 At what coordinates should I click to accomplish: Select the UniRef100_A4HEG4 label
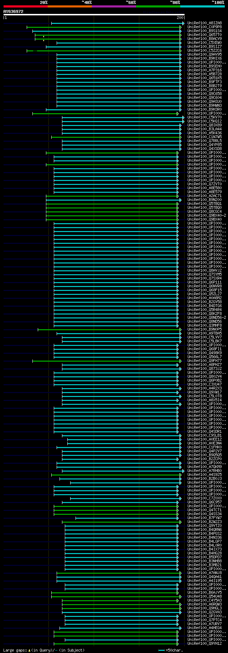tap(204, 628)
